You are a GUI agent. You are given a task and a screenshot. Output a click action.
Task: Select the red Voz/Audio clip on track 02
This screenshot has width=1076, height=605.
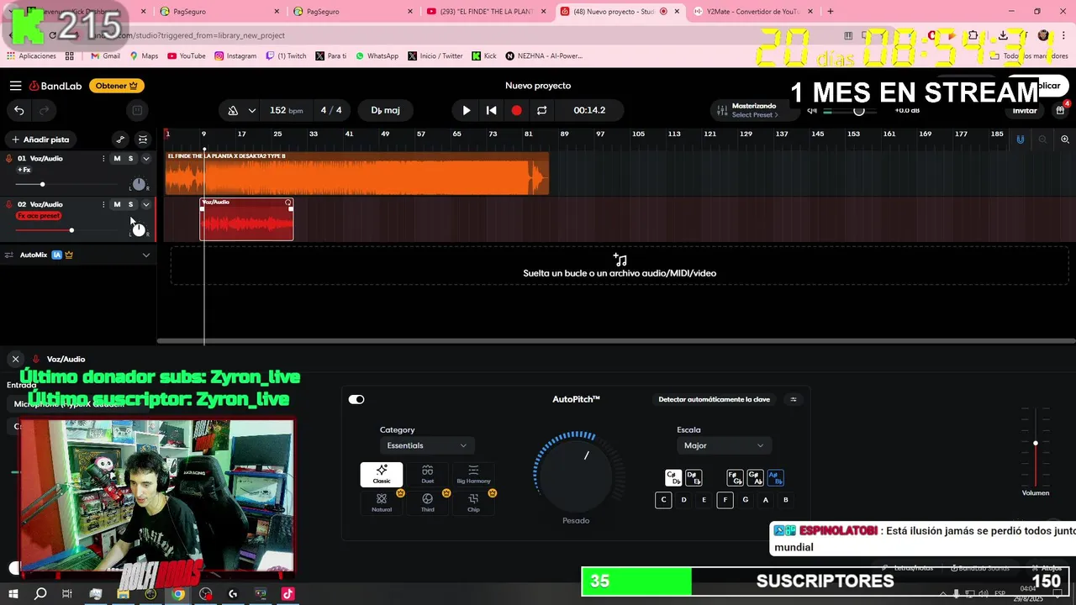(246, 219)
